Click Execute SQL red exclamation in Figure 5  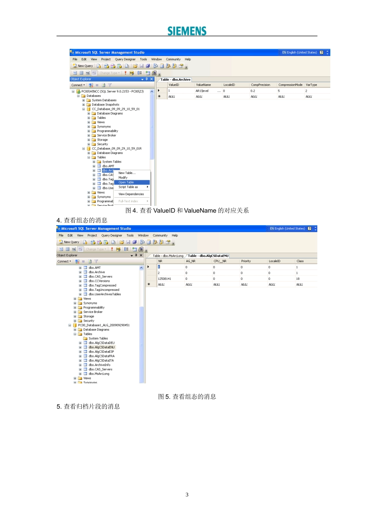(x=112, y=249)
